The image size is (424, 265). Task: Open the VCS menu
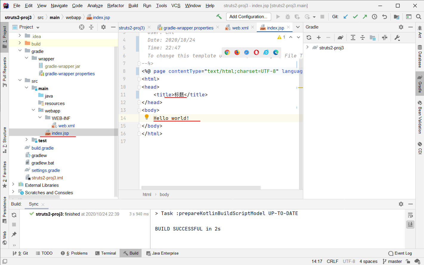pyautogui.click(x=176, y=5)
